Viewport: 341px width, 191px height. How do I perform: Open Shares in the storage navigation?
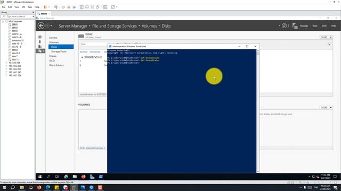tap(53, 56)
